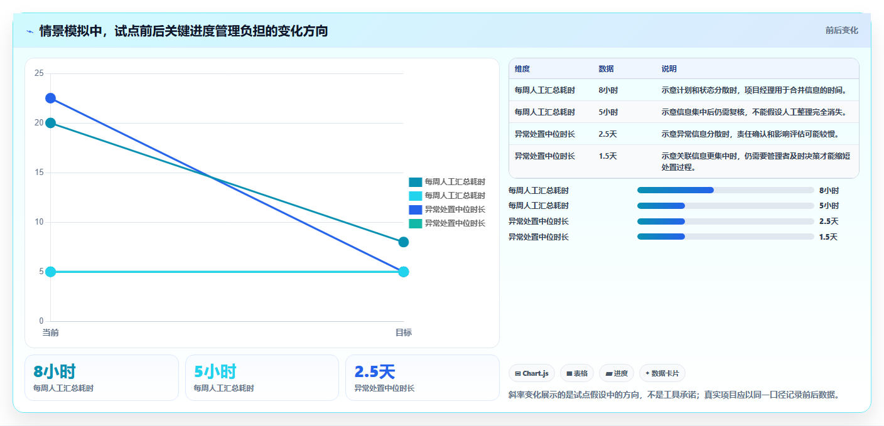This screenshot has width=884, height=426.
Task: Click the 当前 x-axis label
Action: [50, 333]
